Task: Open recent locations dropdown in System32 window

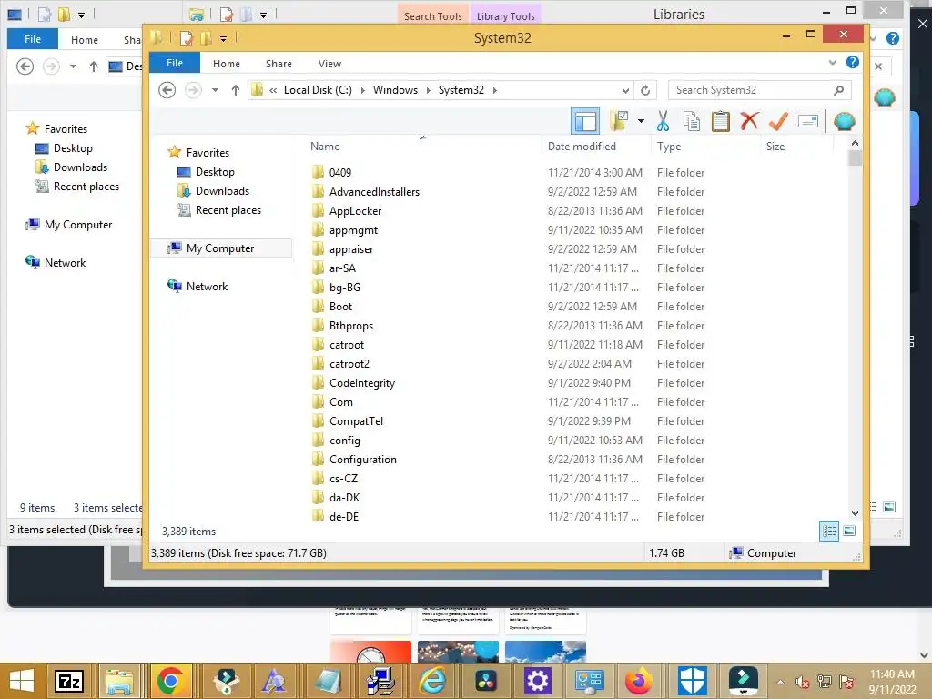Action: [x=215, y=90]
